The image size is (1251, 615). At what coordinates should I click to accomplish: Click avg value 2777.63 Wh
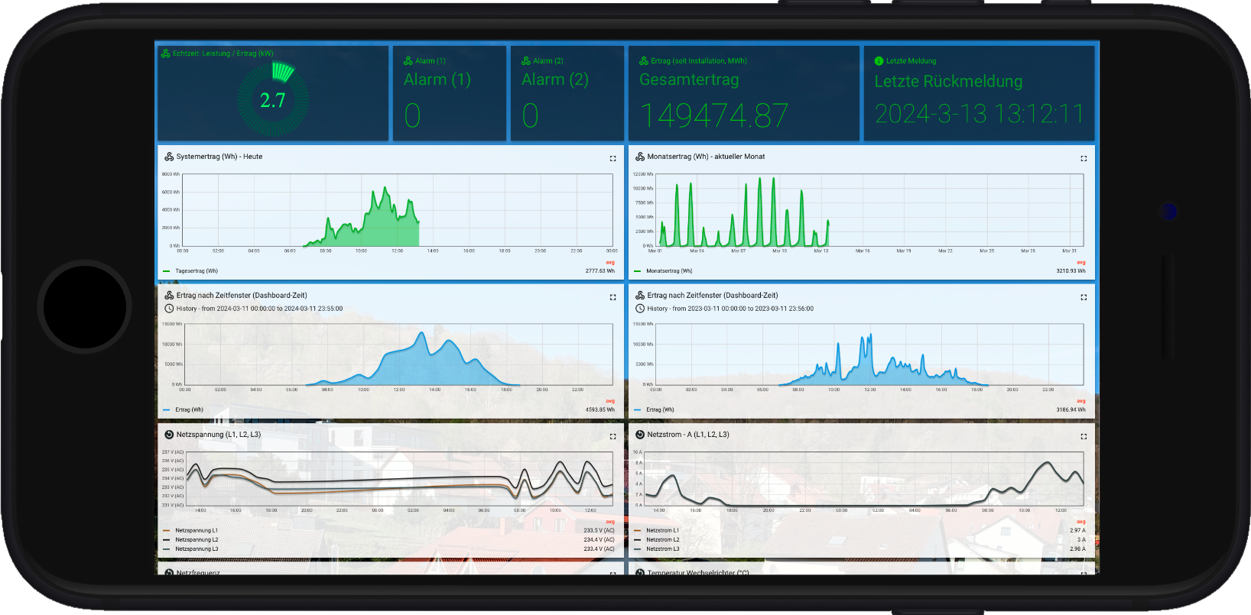coord(600,271)
